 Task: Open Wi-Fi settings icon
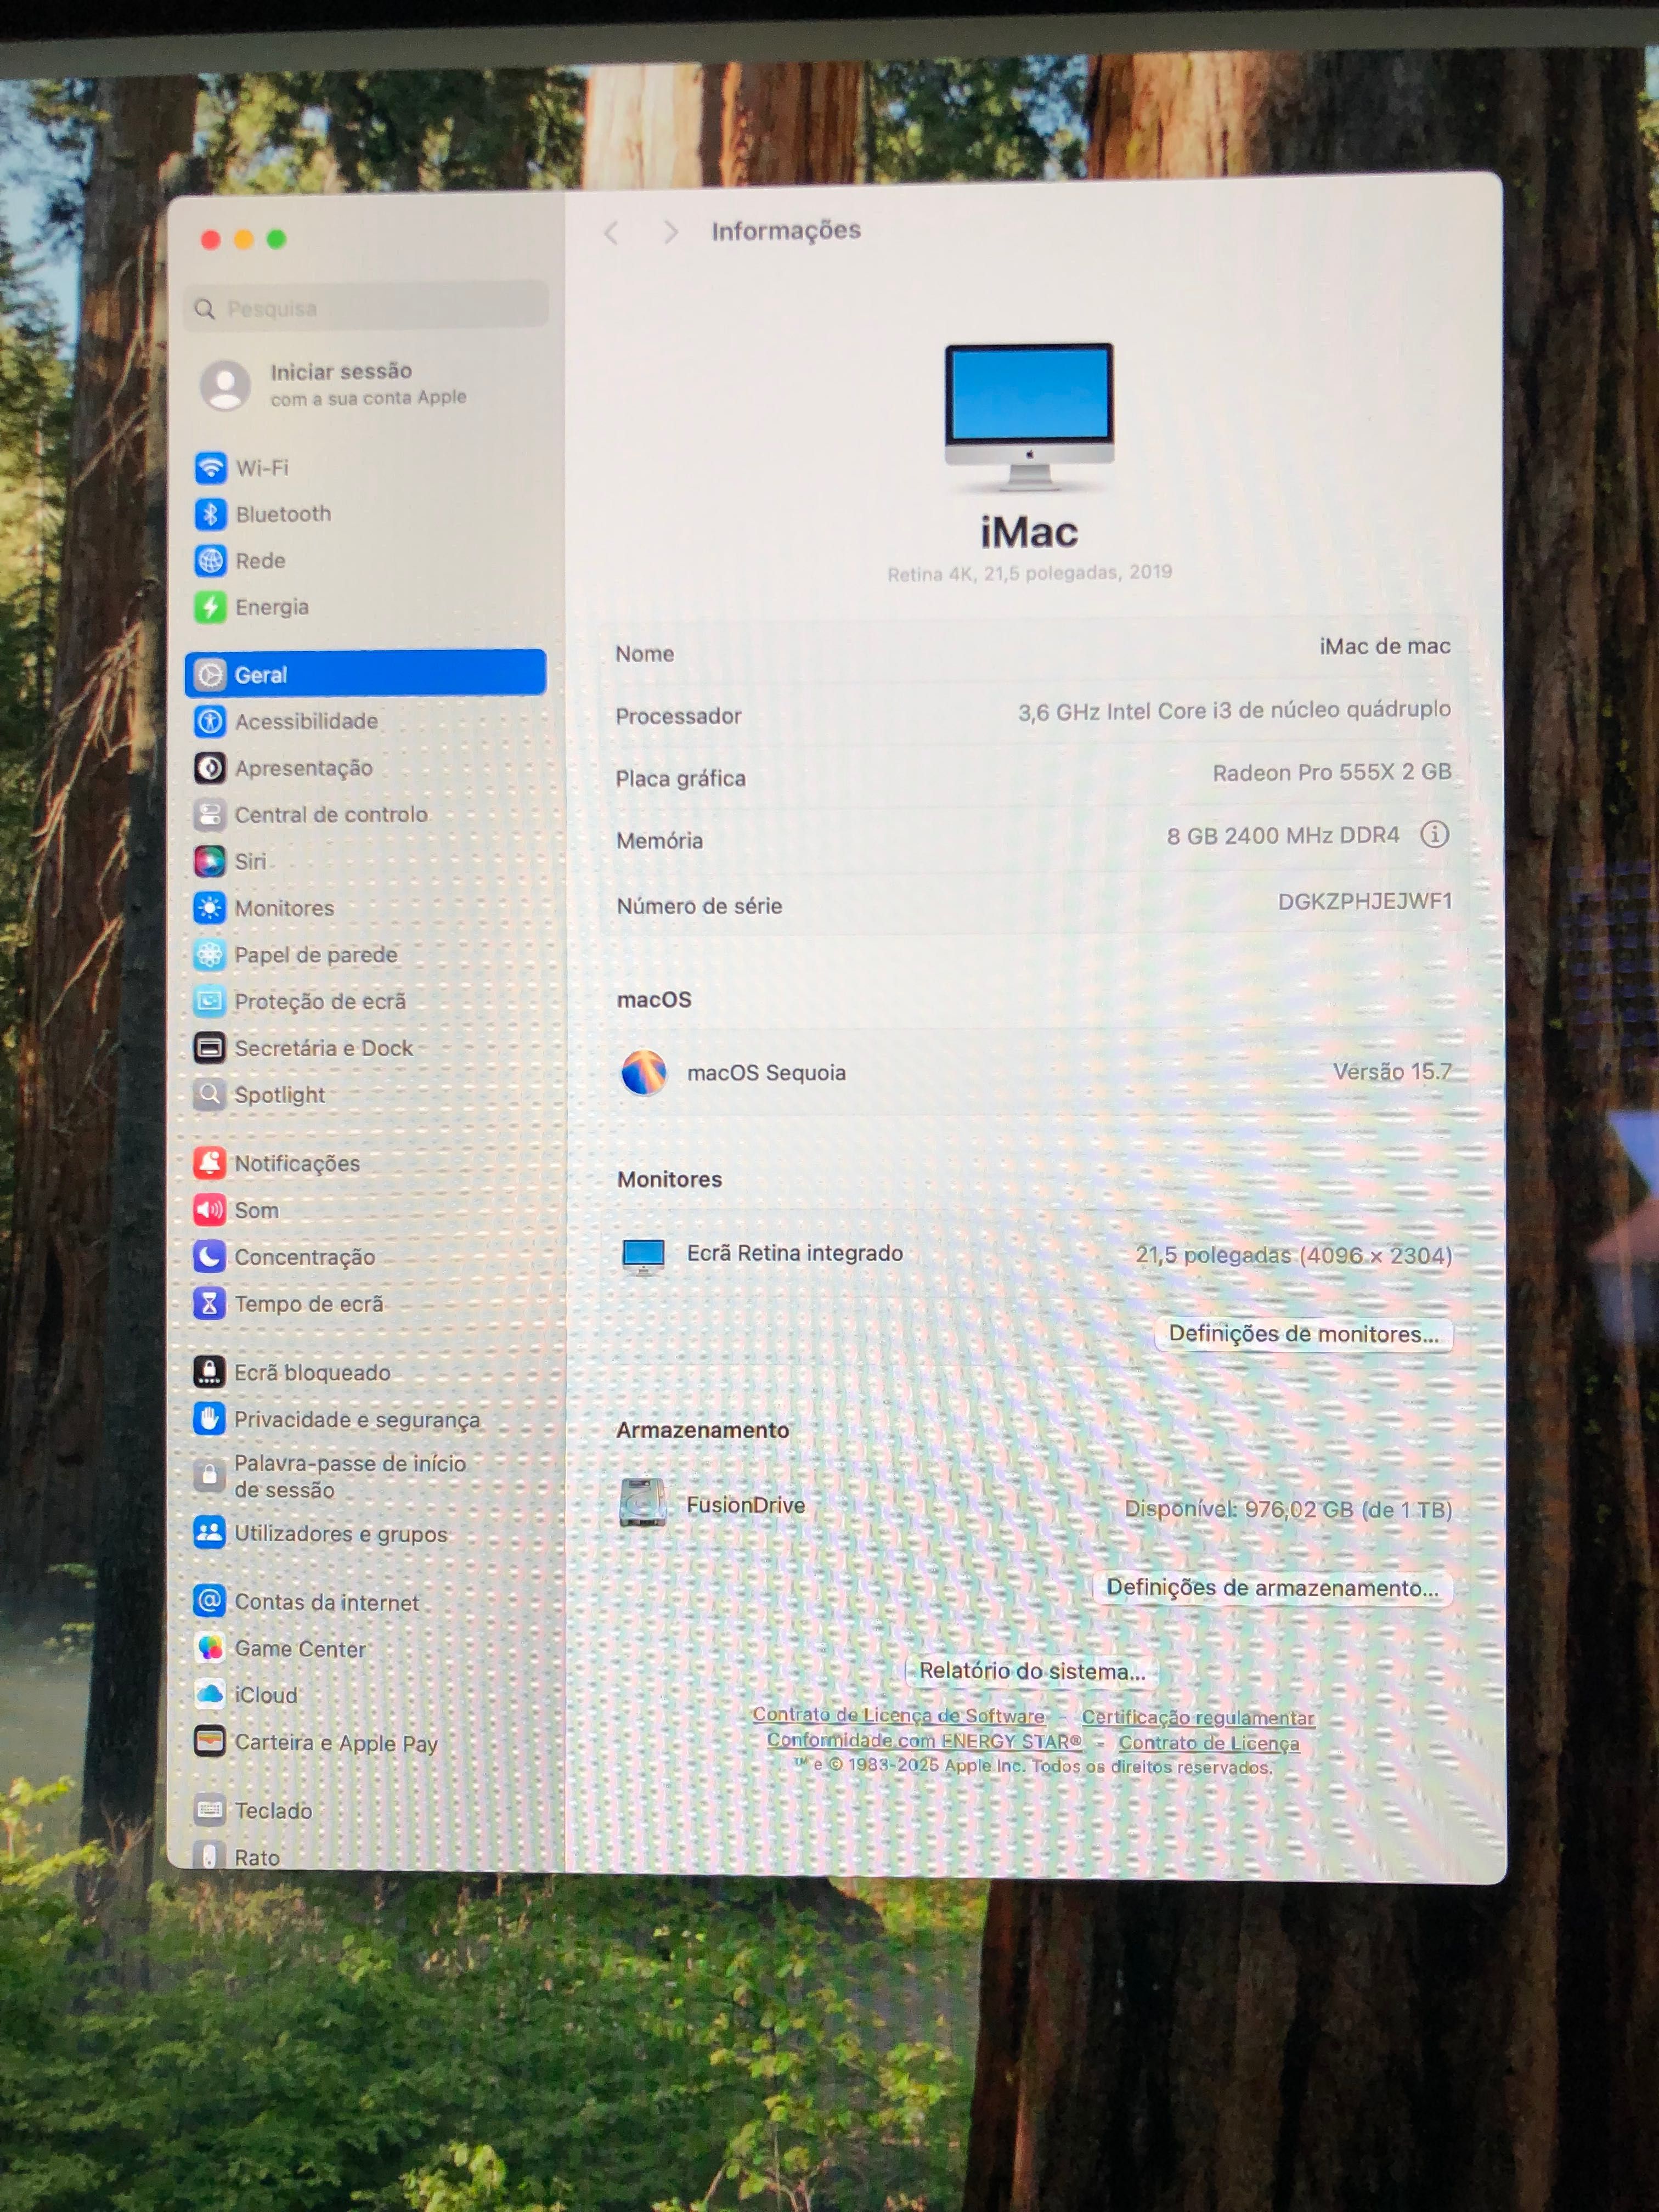(x=210, y=467)
